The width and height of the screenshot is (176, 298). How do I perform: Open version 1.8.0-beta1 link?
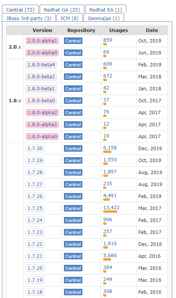point(41,88)
